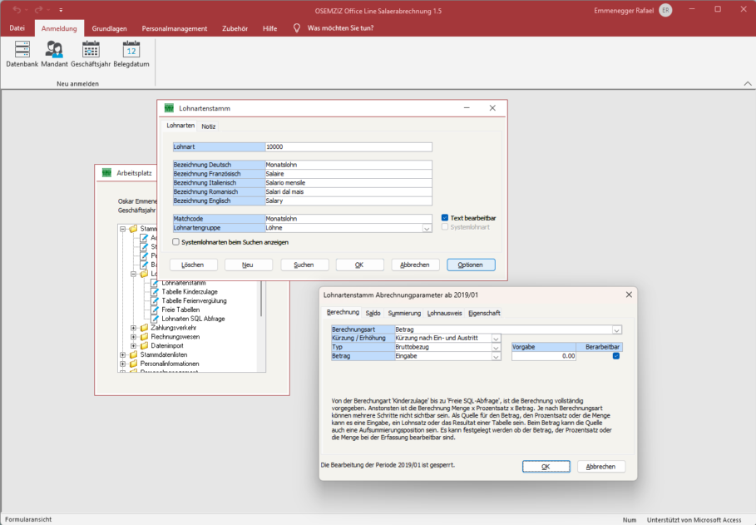Screen dimensions: 756x525
Task: Click the Lohnarten SQL Abfrage pencil icon
Action: [156, 319]
